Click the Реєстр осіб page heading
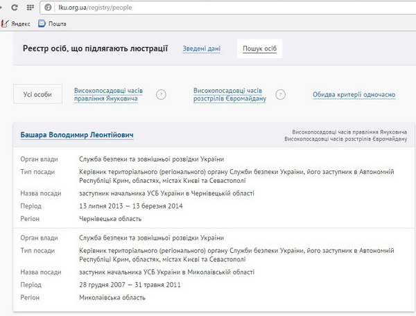Image resolution: width=416 pixels, height=316 pixels. pyautogui.click(x=95, y=49)
